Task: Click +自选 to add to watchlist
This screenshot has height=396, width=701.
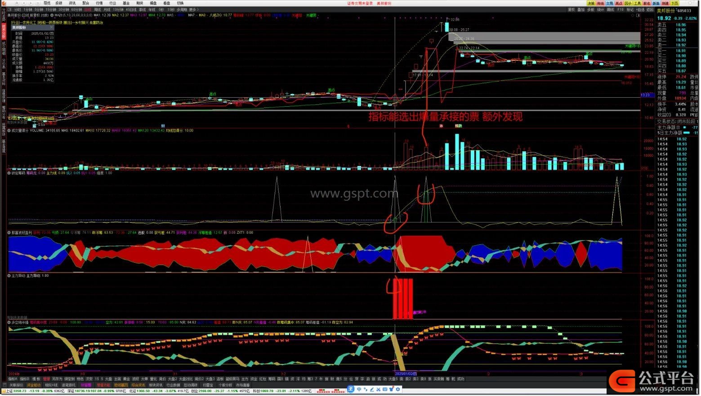Action: tap(640, 9)
